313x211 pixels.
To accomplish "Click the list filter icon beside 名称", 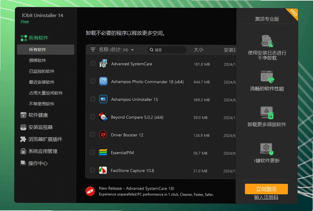I will click(x=93, y=49).
